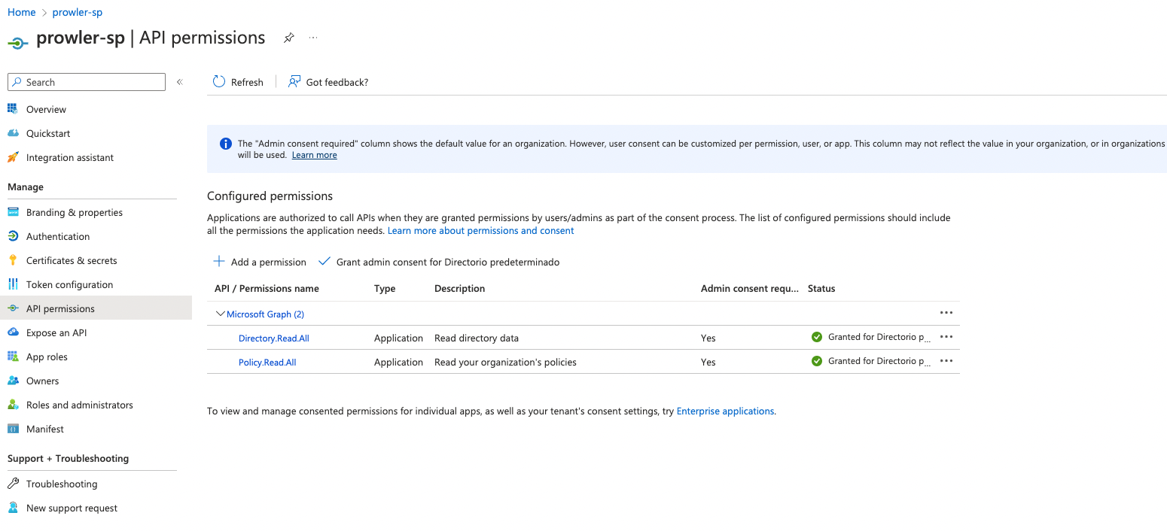
Task: Open New support request
Action: click(72, 507)
